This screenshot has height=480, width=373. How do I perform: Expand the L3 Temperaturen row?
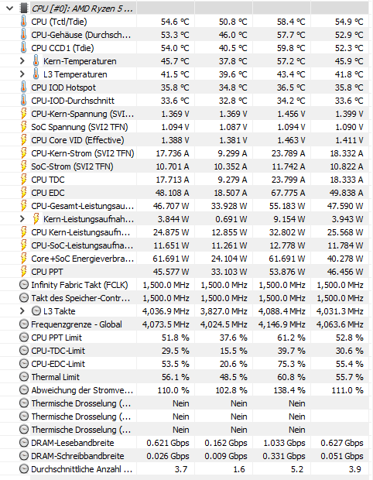pyautogui.click(x=22, y=74)
